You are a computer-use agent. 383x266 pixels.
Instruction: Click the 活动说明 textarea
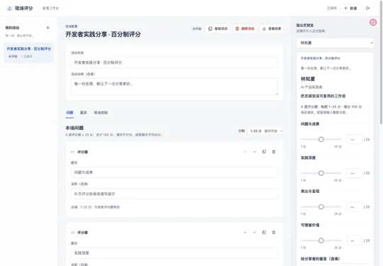click(174, 87)
